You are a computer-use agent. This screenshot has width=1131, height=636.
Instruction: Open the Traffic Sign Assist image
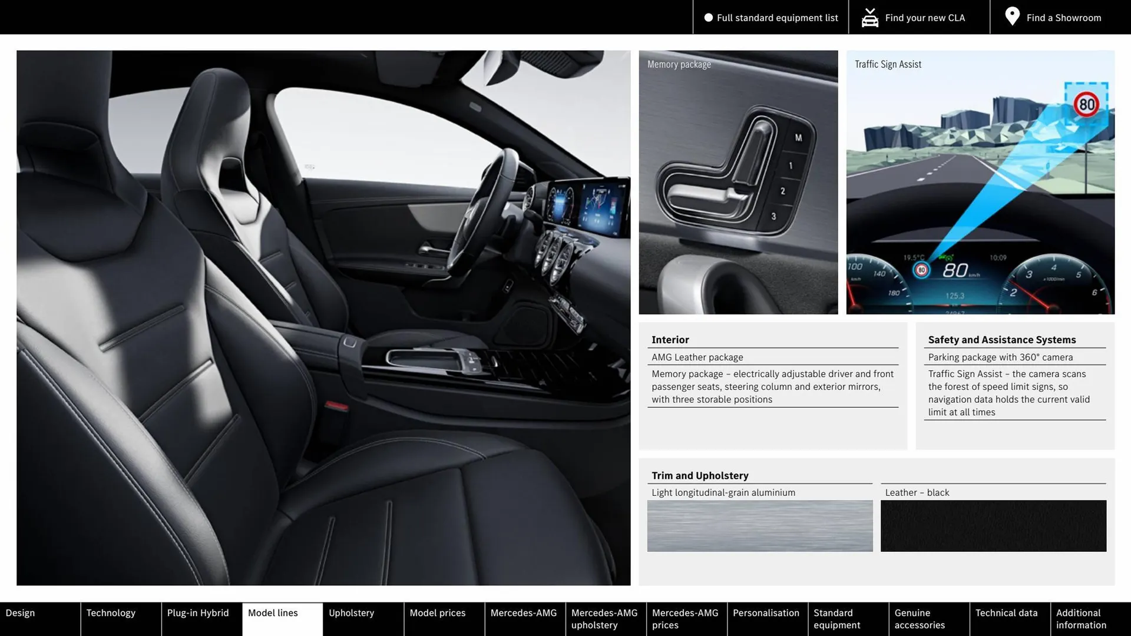[x=980, y=183]
